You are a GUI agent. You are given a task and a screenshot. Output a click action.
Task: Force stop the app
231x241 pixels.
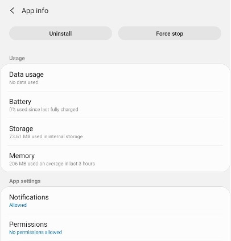[170, 34]
